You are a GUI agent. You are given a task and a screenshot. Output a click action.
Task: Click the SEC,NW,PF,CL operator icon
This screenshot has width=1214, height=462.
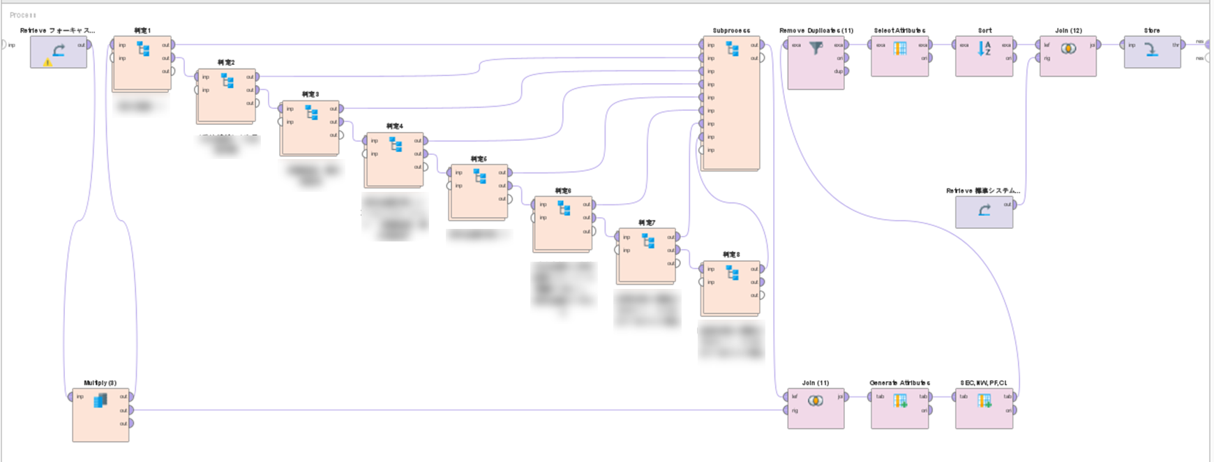[984, 401]
